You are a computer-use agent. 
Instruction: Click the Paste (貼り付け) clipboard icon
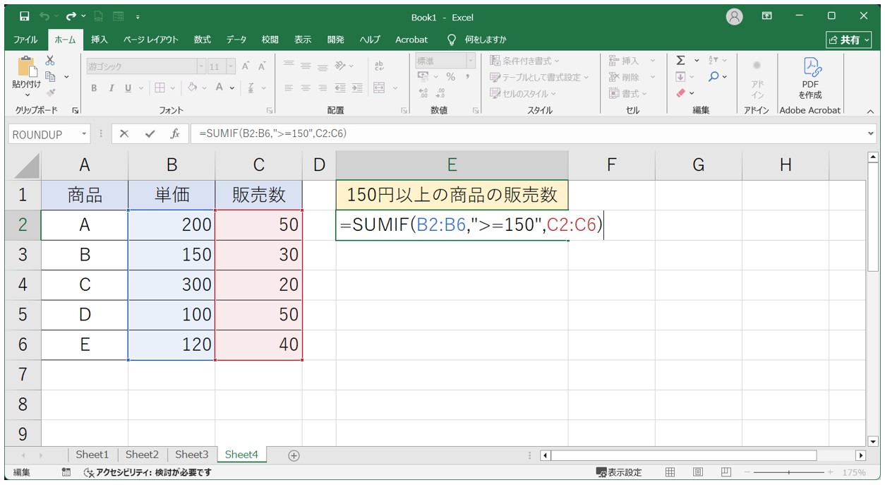(27, 67)
